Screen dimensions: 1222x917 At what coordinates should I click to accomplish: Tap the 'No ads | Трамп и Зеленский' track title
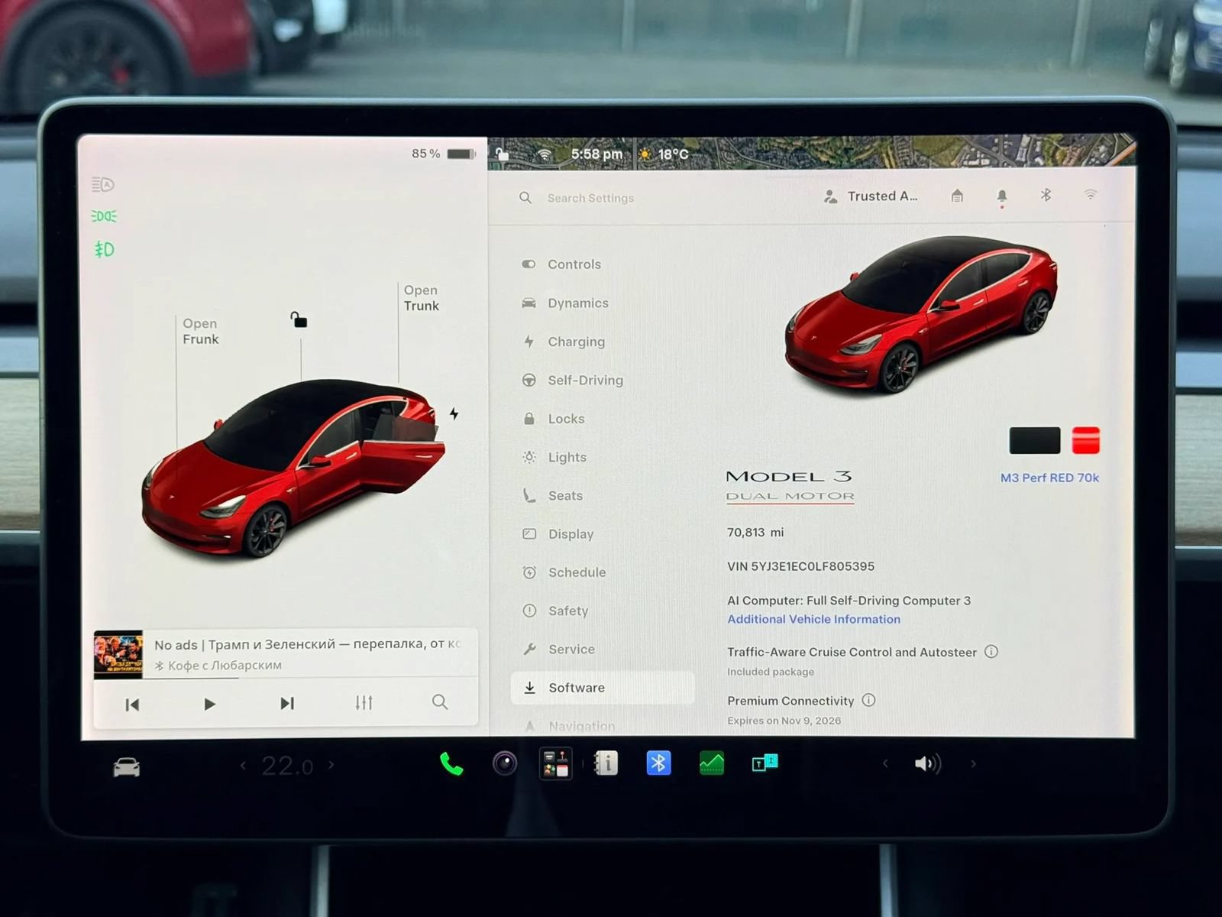[x=307, y=644]
